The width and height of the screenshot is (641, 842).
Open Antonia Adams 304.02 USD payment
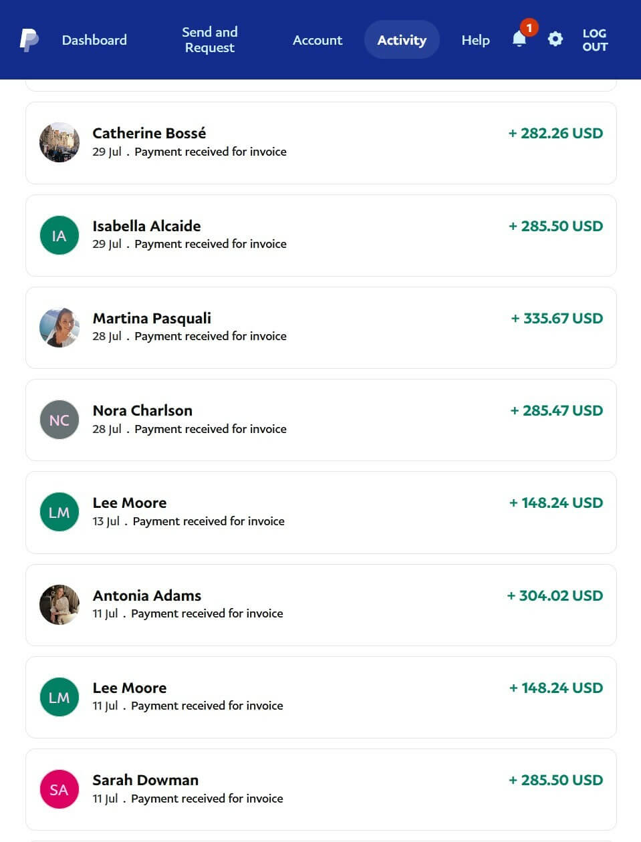tap(321, 605)
